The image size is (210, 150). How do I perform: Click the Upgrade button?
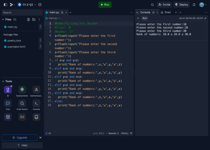(20, 137)
